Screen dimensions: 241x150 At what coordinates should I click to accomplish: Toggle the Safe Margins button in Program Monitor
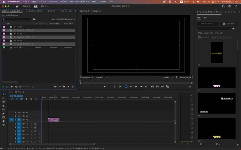pos(126,87)
